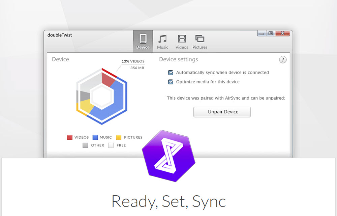Click the gray Other legend swatch
The width and height of the screenshot is (337, 216).
point(85,145)
